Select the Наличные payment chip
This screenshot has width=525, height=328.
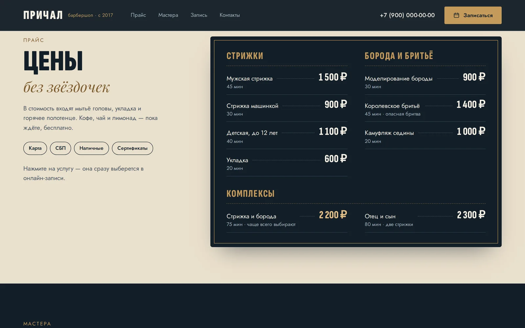[91, 148]
